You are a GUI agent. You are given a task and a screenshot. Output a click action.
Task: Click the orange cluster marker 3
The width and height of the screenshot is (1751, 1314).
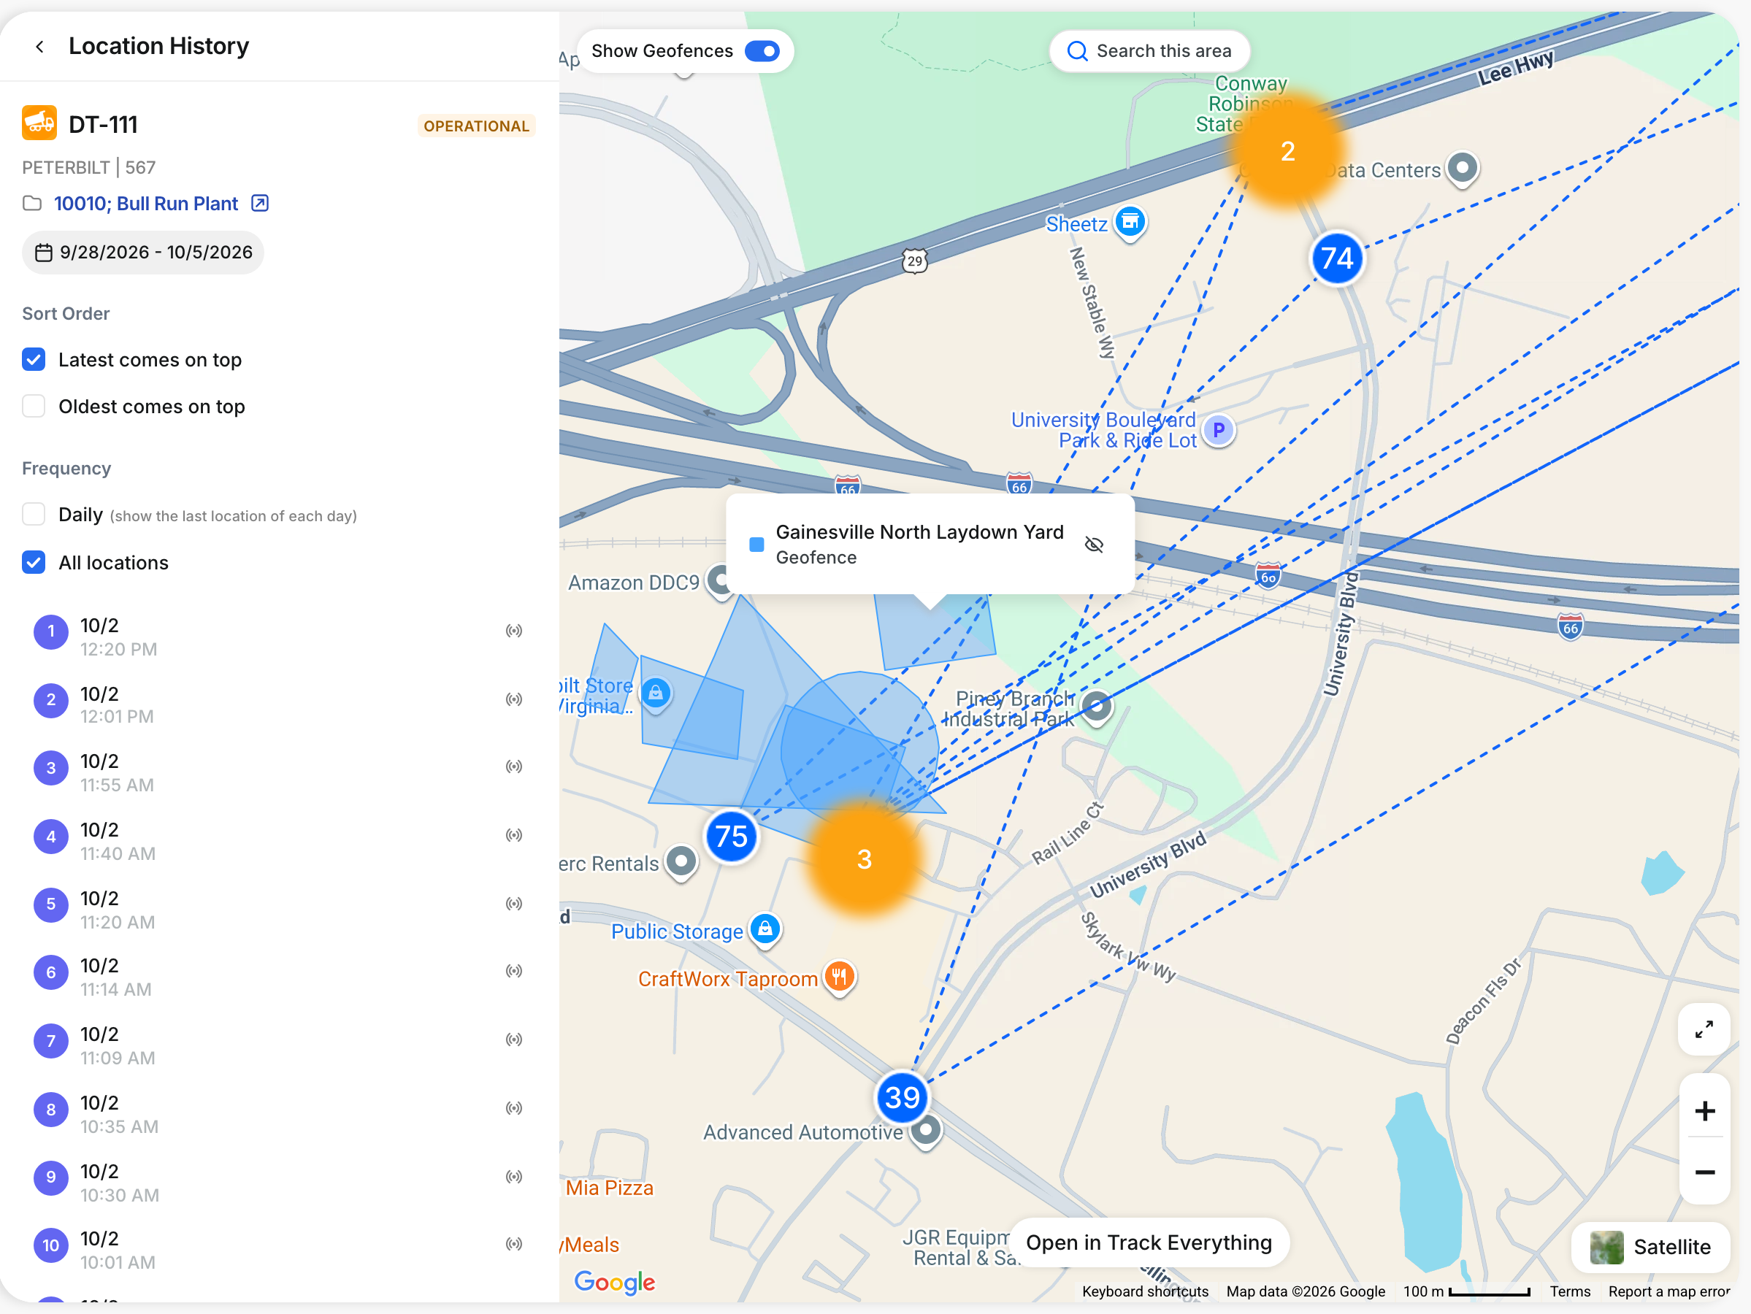pos(865,859)
